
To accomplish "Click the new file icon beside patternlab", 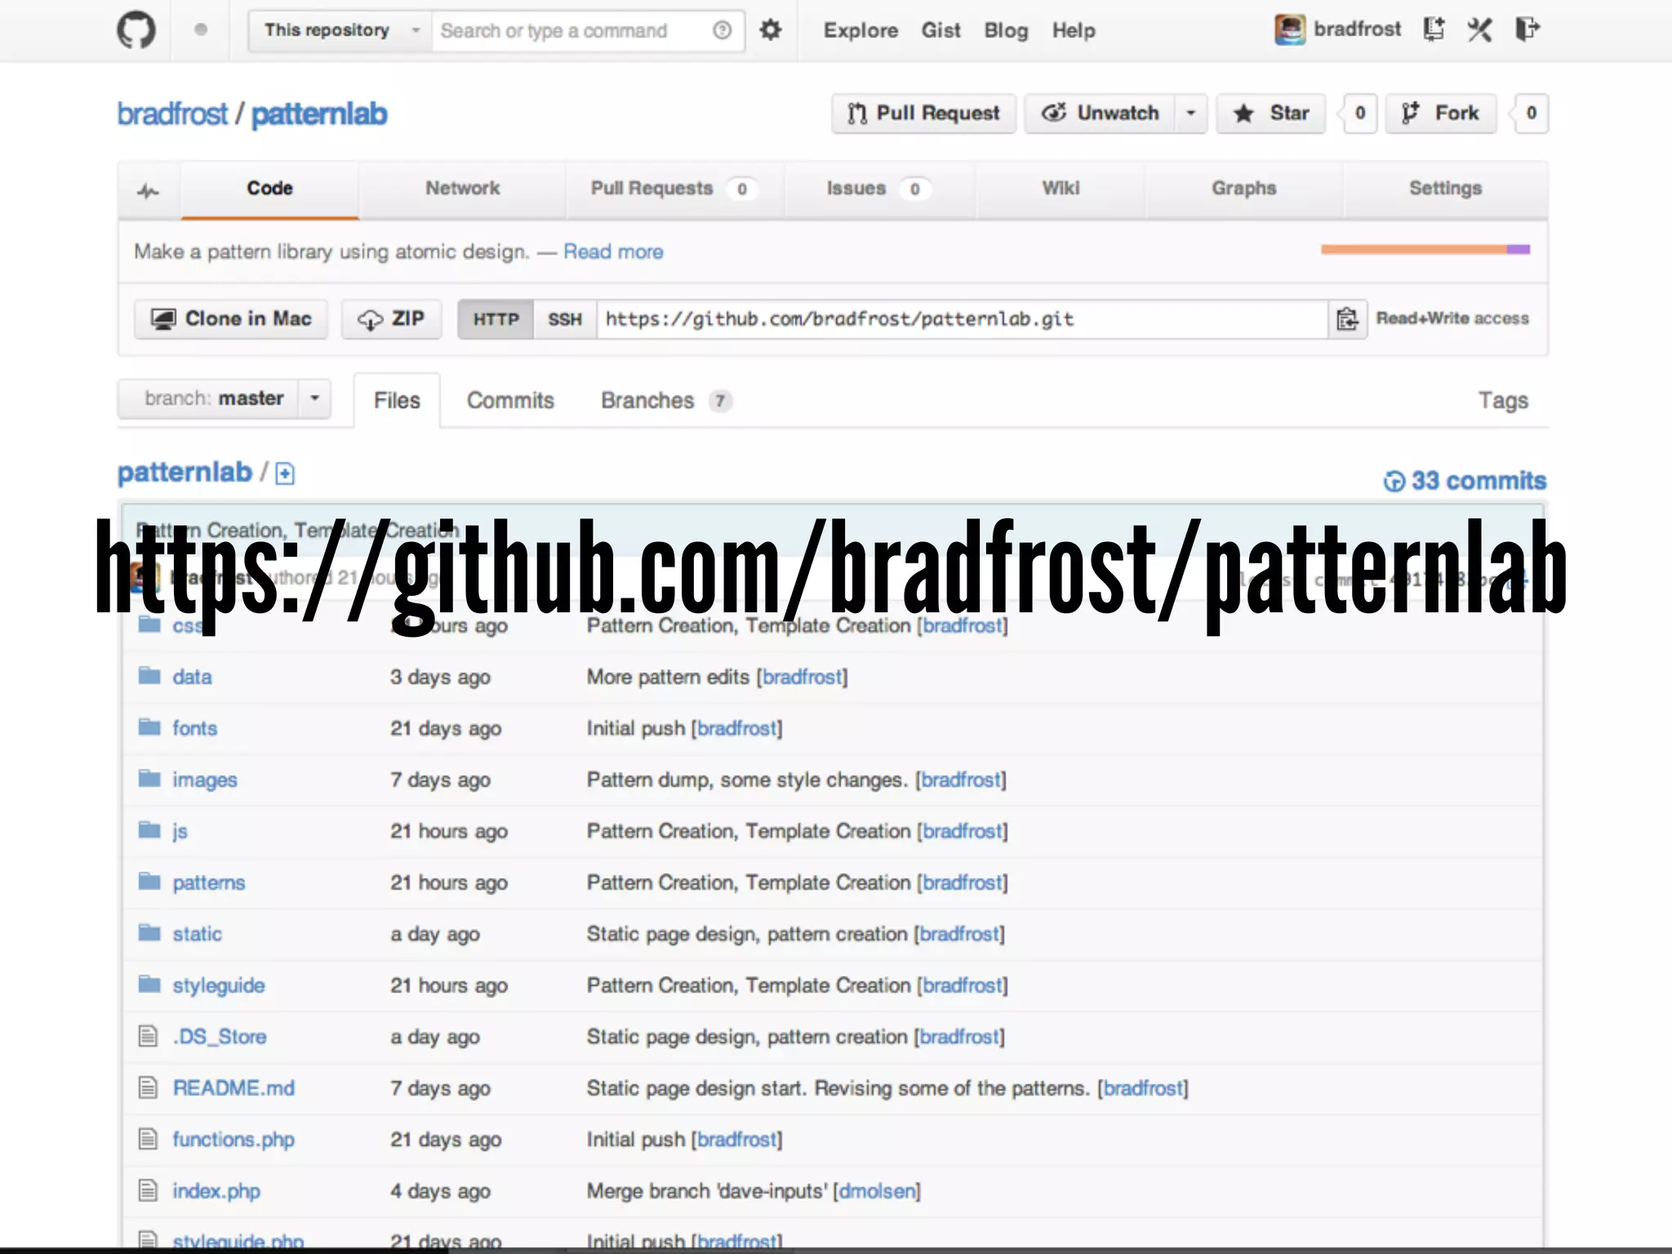I will [285, 474].
